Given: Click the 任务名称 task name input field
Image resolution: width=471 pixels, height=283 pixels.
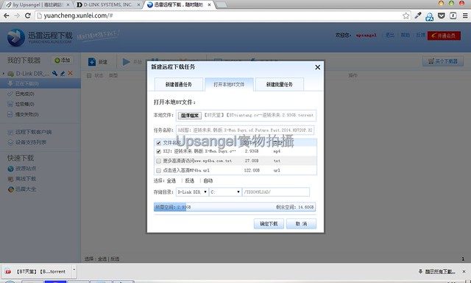Looking at the screenshot, I should (x=245, y=130).
